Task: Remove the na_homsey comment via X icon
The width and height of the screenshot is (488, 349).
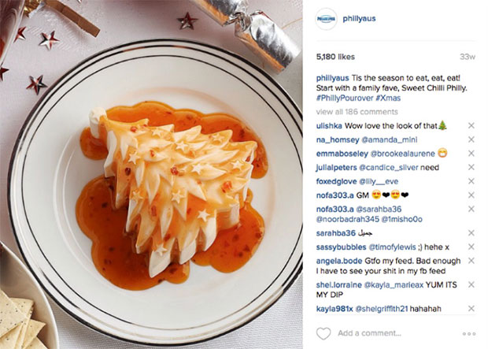Action: tap(471, 139)
